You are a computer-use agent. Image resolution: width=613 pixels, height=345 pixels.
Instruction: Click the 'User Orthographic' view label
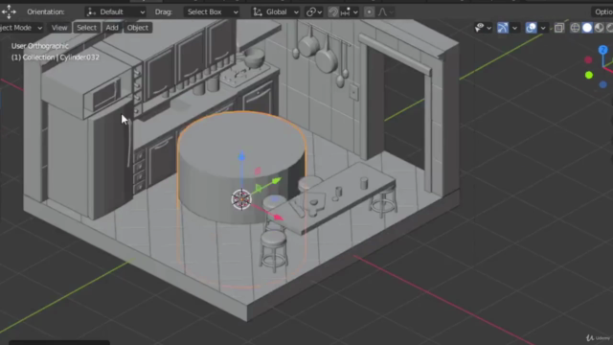point(40,46)
